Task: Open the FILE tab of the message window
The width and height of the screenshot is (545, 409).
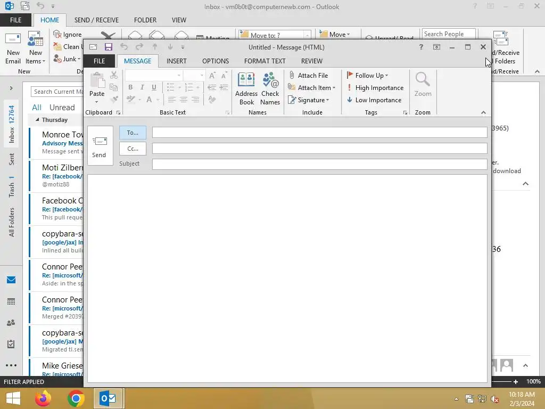Action: (99, 61)
